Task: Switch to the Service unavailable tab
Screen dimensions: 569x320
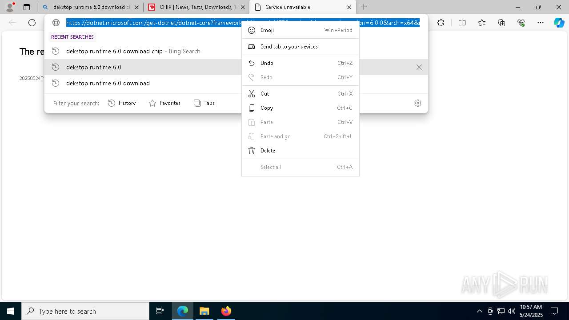Action: [303, 7]
